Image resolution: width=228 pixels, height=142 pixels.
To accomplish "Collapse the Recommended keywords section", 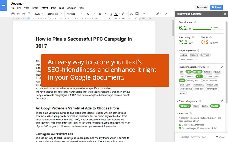I will click(177, 67).
